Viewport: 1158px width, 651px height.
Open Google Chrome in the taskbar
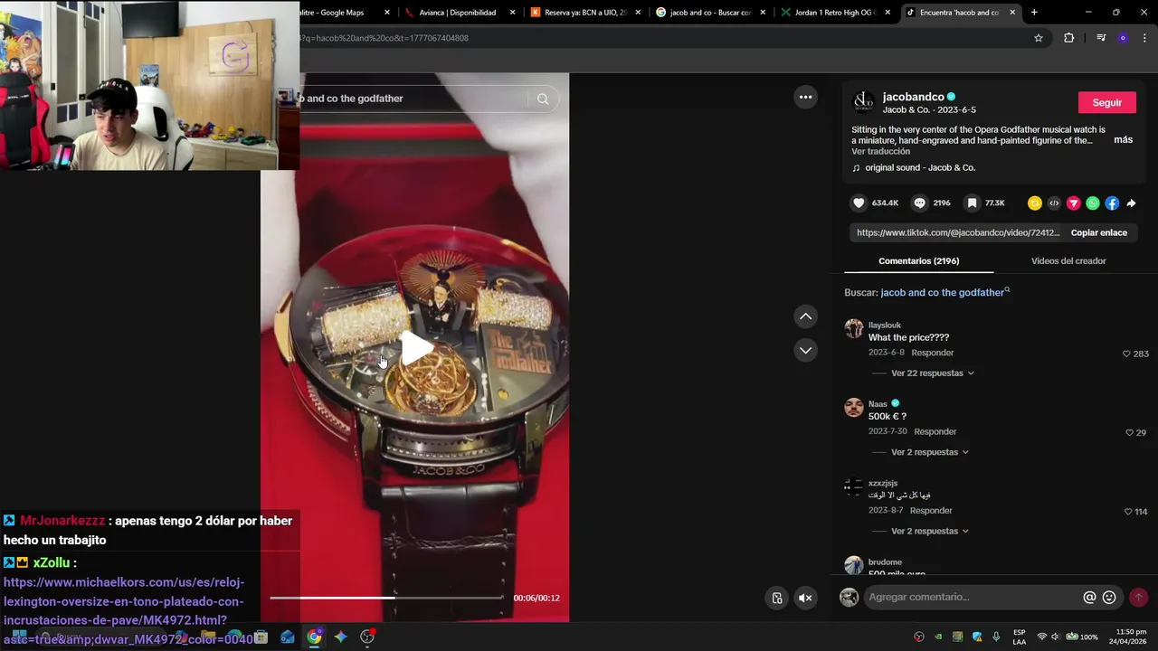[314, 637]
